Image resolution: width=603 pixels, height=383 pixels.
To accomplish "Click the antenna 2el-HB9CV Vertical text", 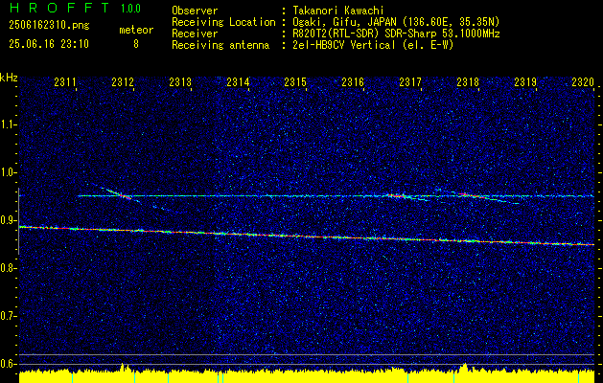I will 344,45.
